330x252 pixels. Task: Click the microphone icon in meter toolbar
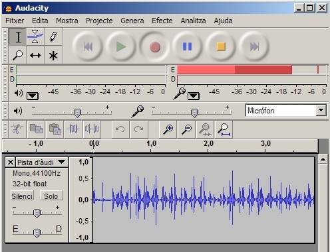179,94
